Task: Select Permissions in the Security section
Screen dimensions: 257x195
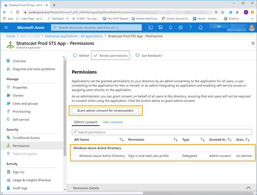Action: 32,146
